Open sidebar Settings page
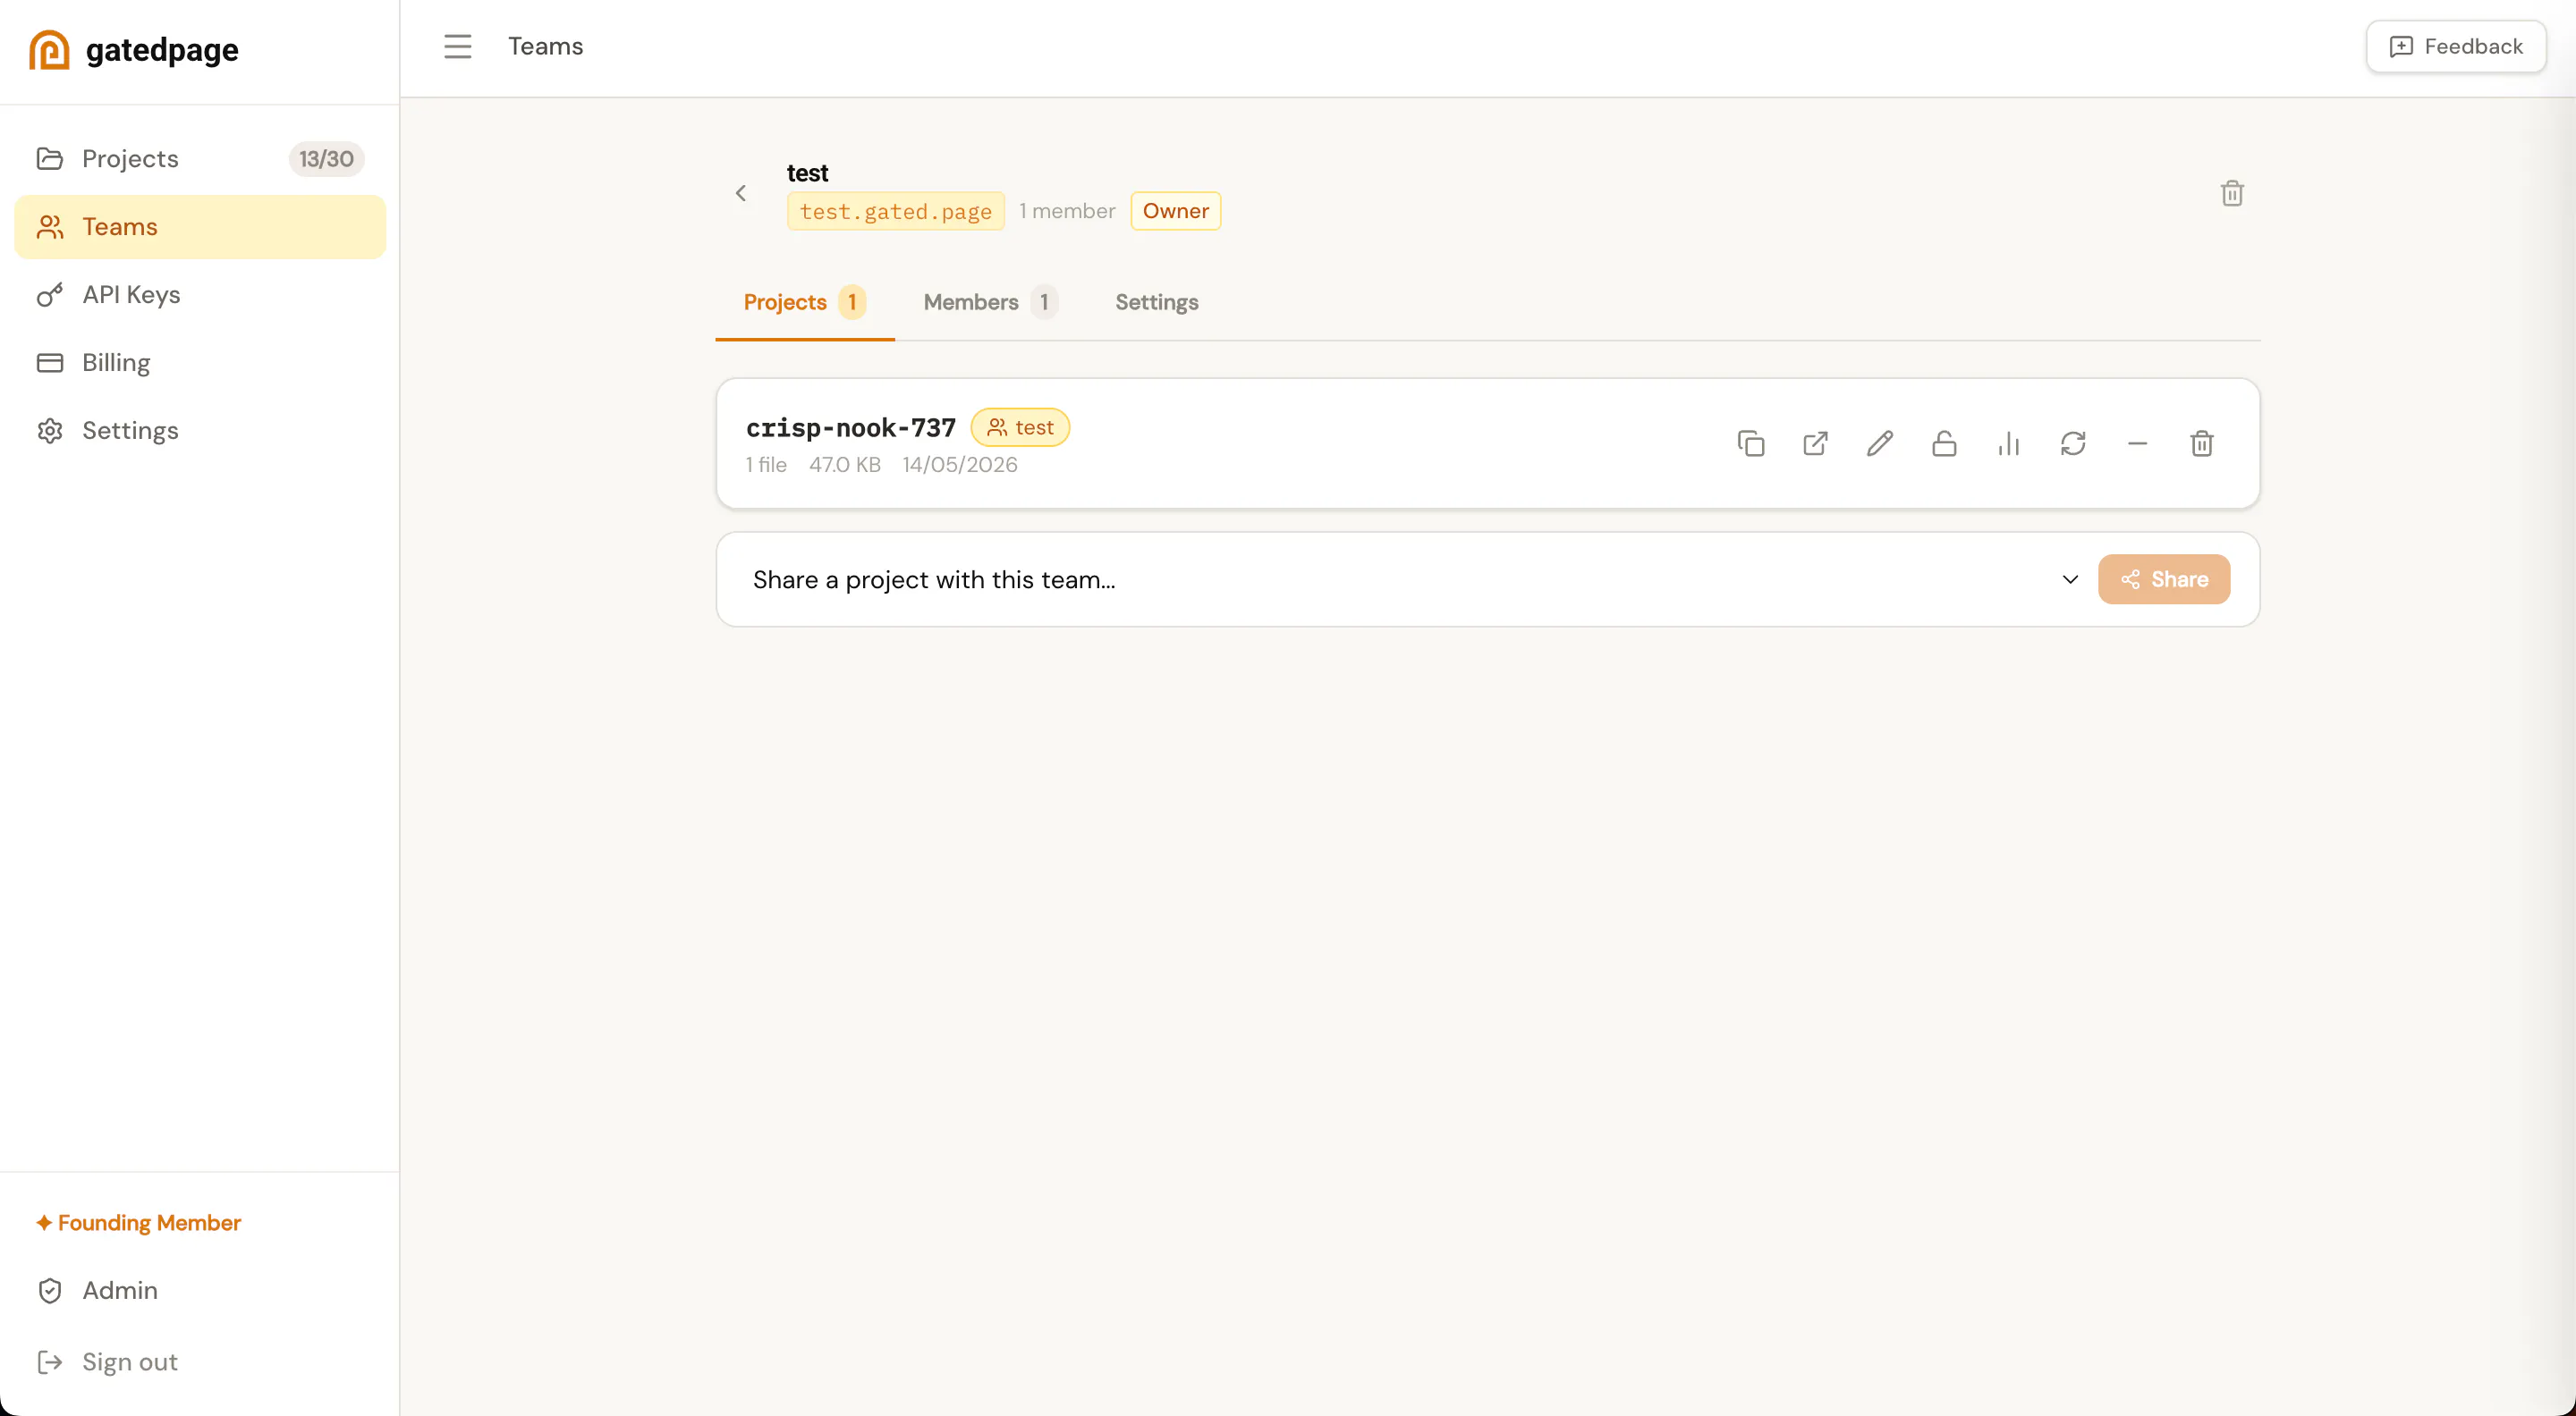Screen dimensions: 2576x1416 coord(200,431)
